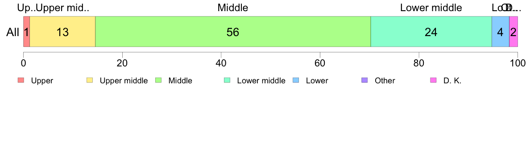Image resolution: width=530 pixels, height=164 pixels.
Task: Click the yellow Upper middle legend swatch
Action: [x=90, y=80]
